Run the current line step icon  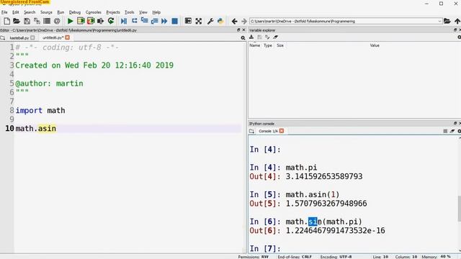[135, 21]
